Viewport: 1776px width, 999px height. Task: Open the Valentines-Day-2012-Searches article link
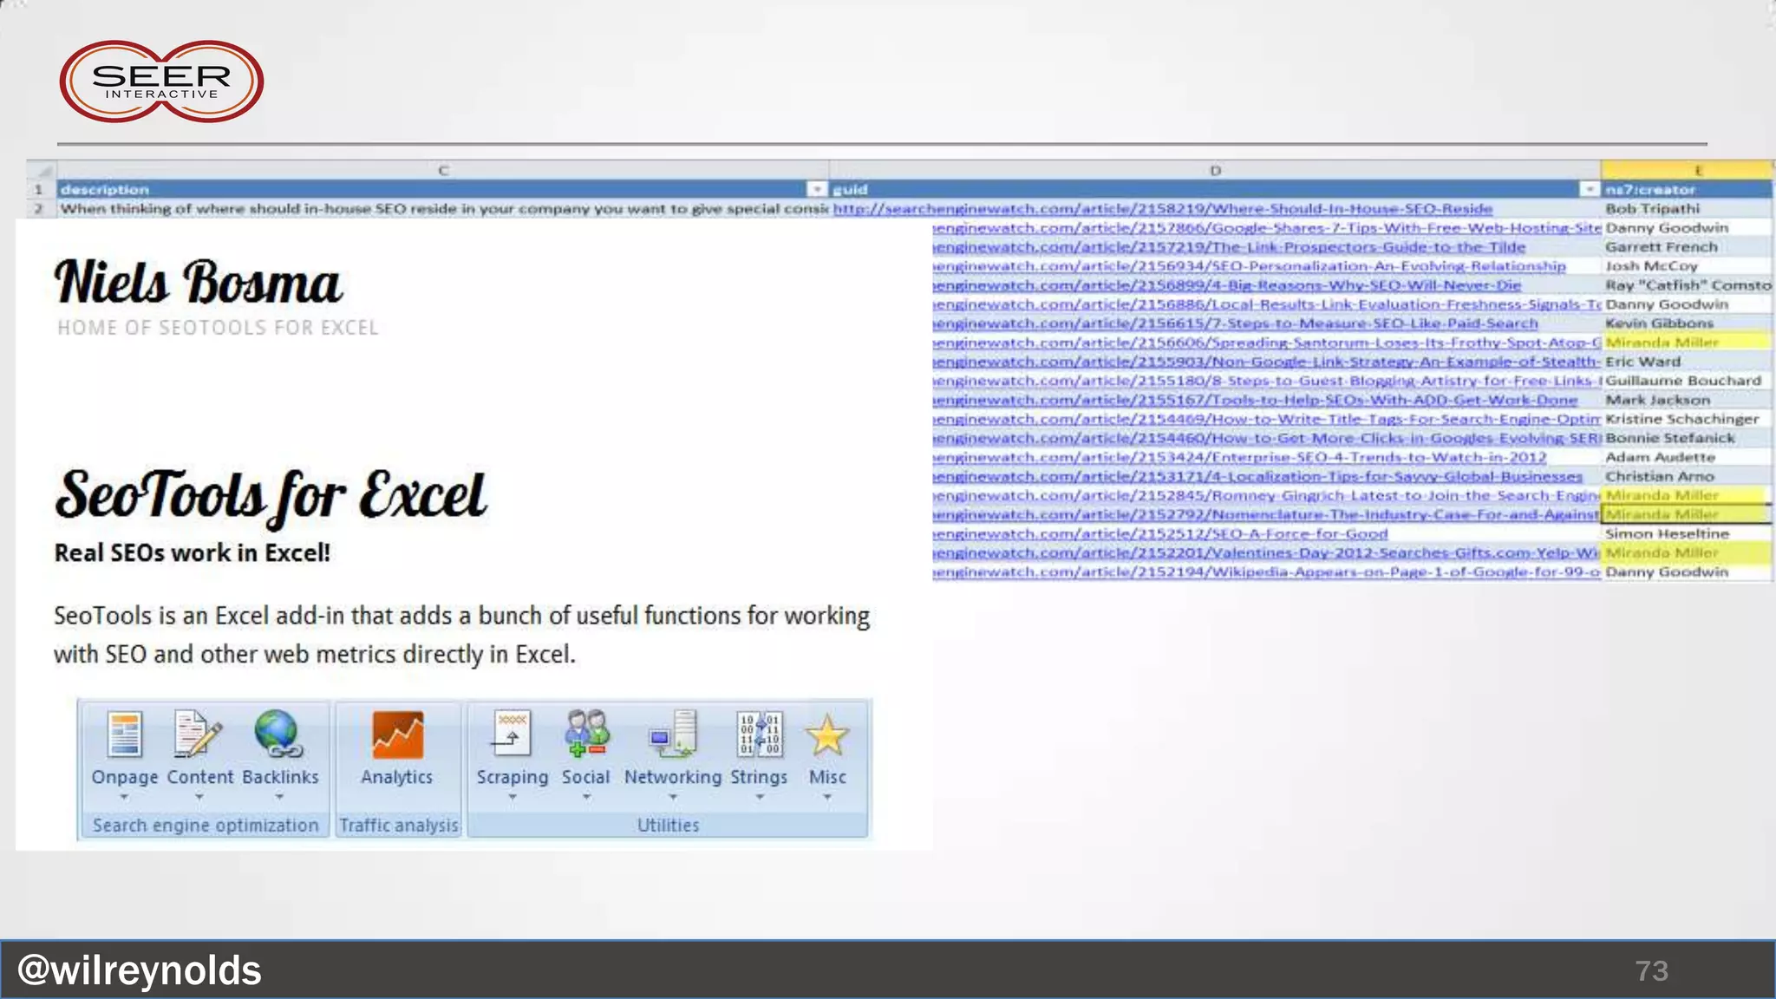tap(1266, 553)
